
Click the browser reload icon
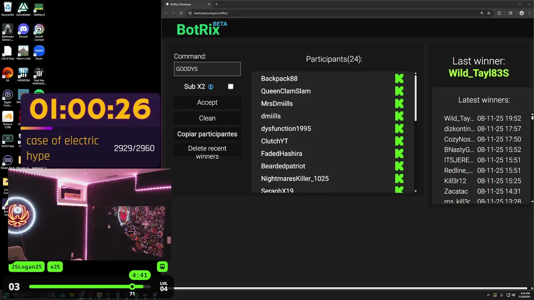(x=181, y=13)
